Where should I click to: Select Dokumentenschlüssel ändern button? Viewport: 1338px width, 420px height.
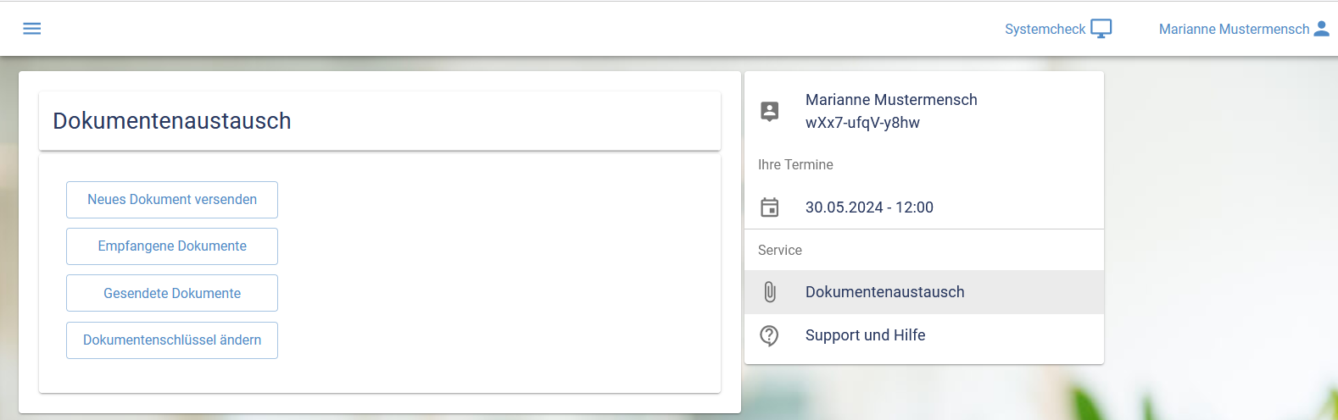click(x=172, y=340)
